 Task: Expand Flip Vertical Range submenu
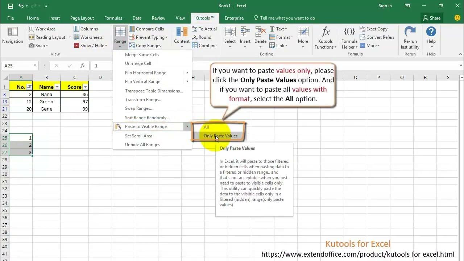187,82
